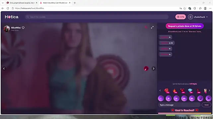Click the Goal is Reached! text

[184, 110]
